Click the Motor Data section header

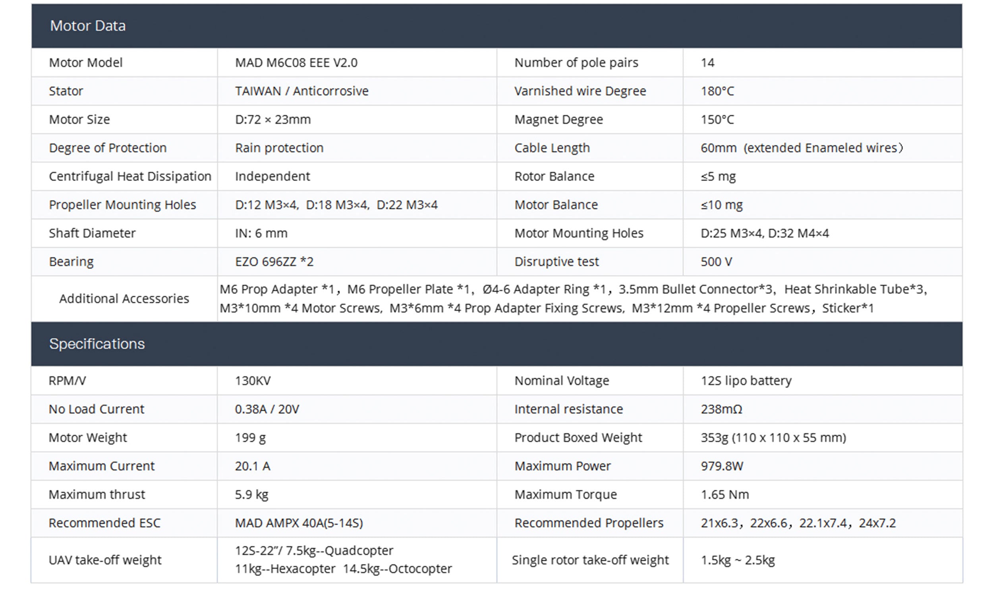[x=88, y=26]
